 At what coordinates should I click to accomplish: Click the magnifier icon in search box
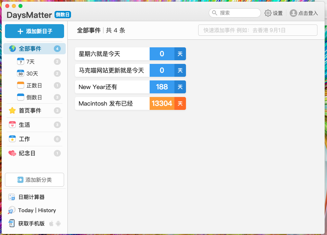215,13
